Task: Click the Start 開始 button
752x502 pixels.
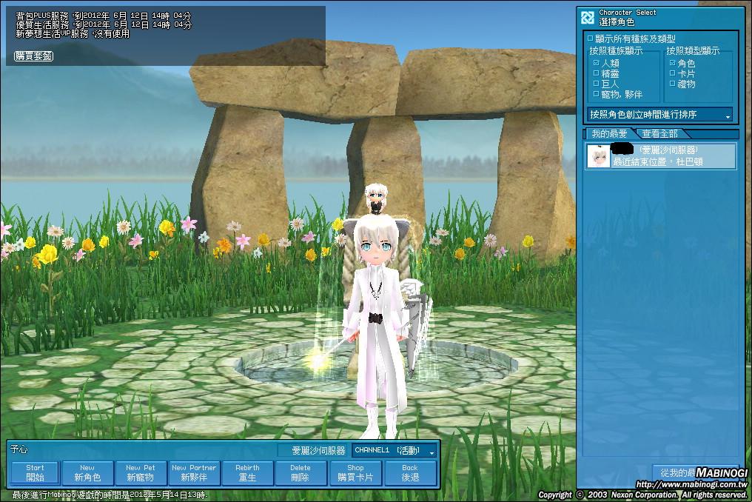Action: pos(35,473)
